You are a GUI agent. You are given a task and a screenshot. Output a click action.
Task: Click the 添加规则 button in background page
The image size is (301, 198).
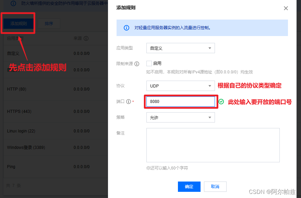[19, 24]
